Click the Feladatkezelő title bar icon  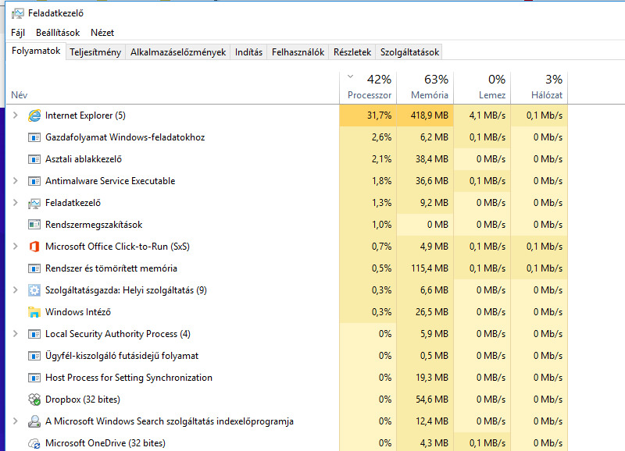point(17,13)
